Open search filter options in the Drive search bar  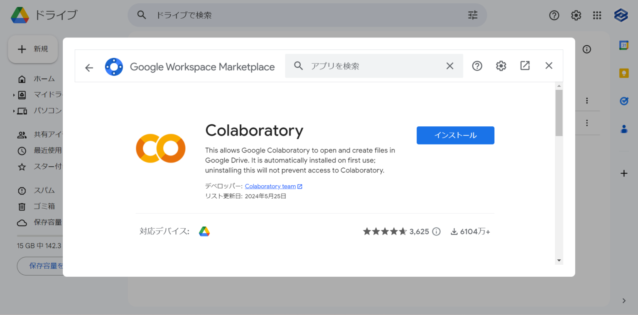coord(472,15)
